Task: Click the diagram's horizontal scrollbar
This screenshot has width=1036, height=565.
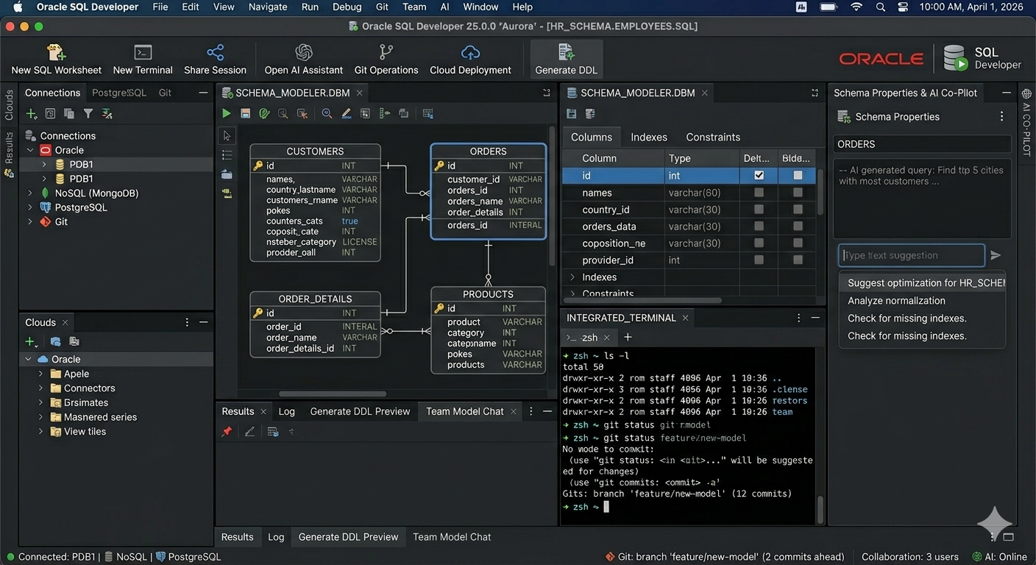Action: (332, 394)
